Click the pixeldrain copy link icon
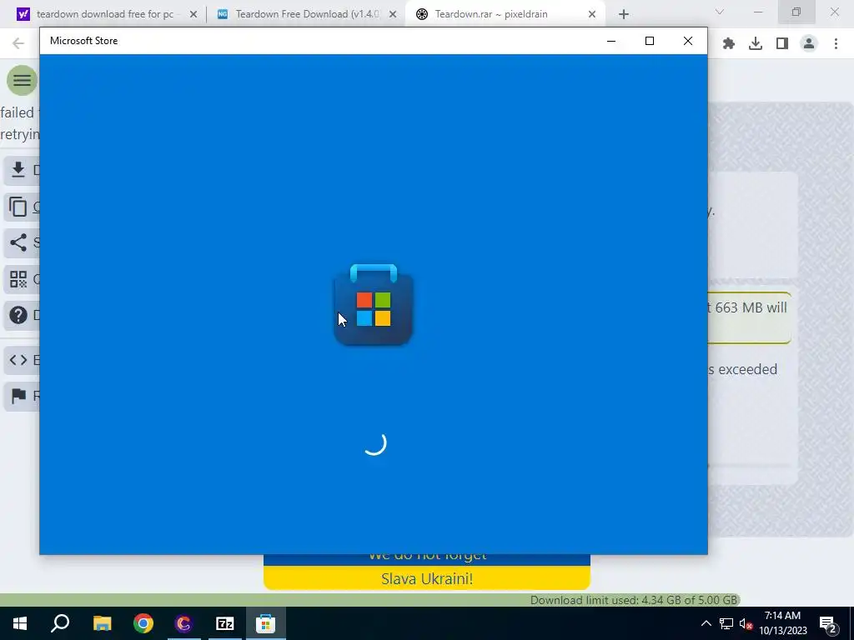The image size is (854, 640). [18, 207]
